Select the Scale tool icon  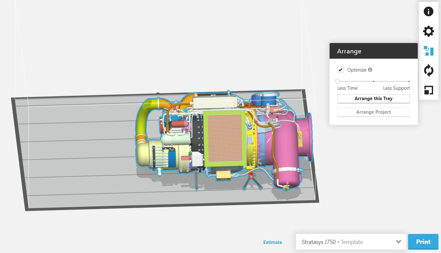coord(428,90)
